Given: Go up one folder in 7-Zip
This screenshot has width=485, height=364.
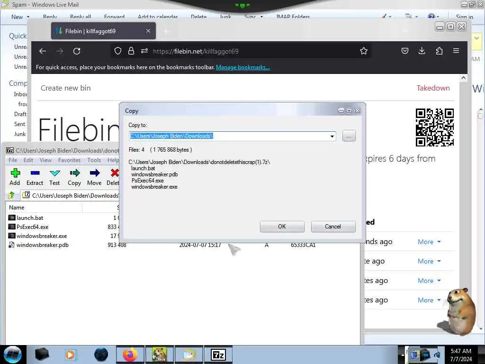Looking at the screenshot, I should (x=11, y=195).
